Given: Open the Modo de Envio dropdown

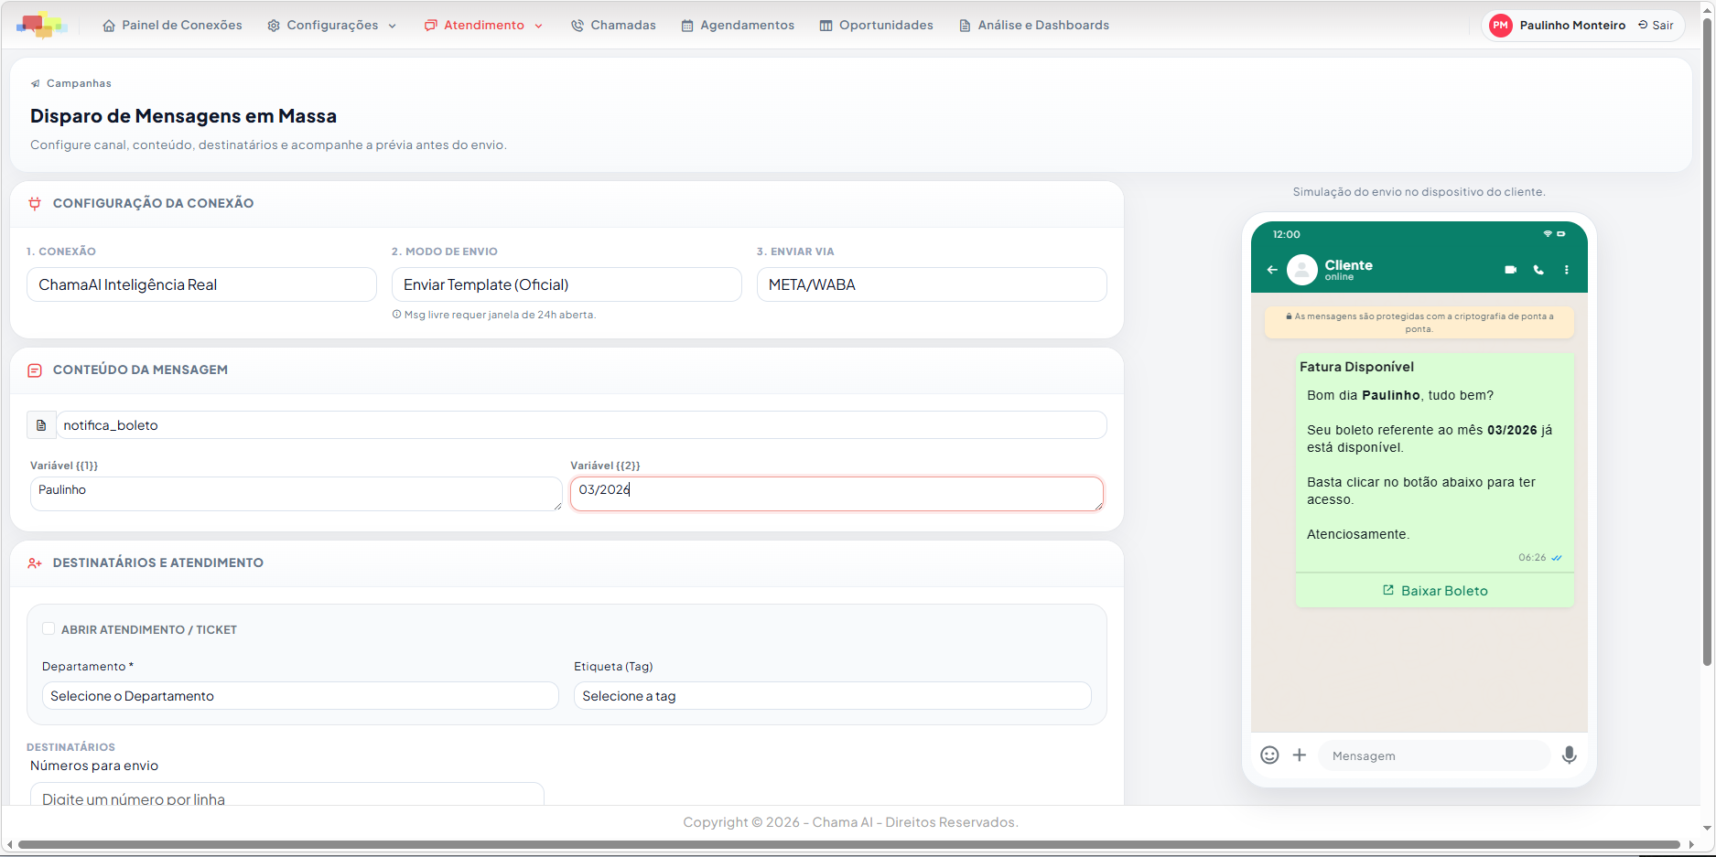Looking at the screenshot, I should coord(567,284).
